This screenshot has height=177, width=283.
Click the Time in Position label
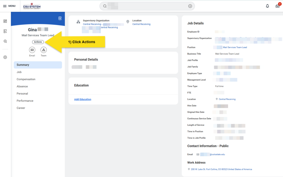click(x=195, y=132)
